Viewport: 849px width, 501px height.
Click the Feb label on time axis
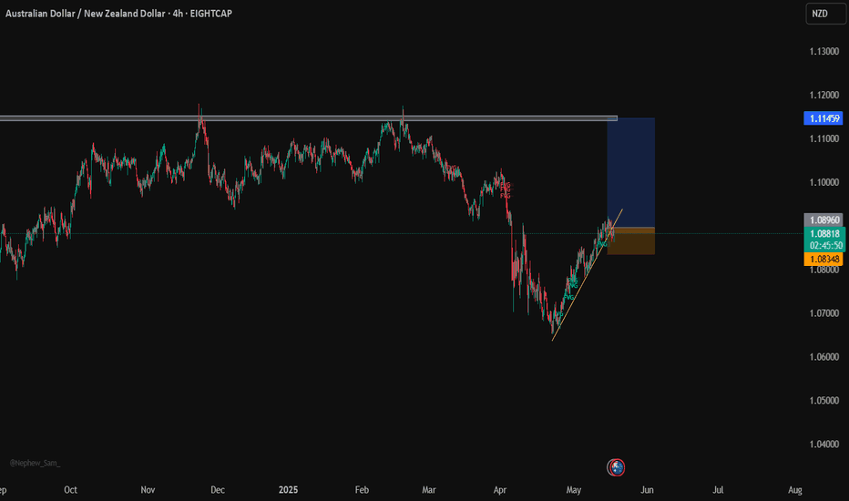click(x=362, y=490)
